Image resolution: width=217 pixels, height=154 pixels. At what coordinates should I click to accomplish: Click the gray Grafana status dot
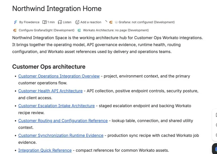click(116, 22)
